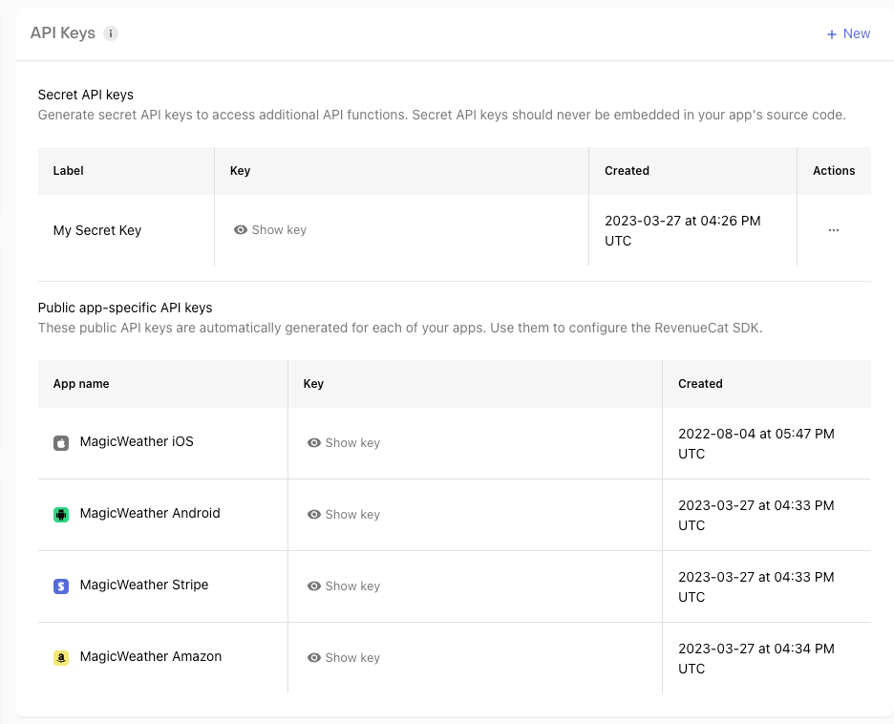The width and height of the screenshot is (894, 724).
Task: Select the MagicWeather Android app name
Action: (150, 513)
